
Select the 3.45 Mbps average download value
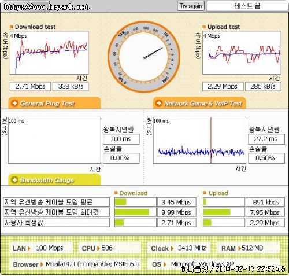pyautogui.click(x=177, y=202)
